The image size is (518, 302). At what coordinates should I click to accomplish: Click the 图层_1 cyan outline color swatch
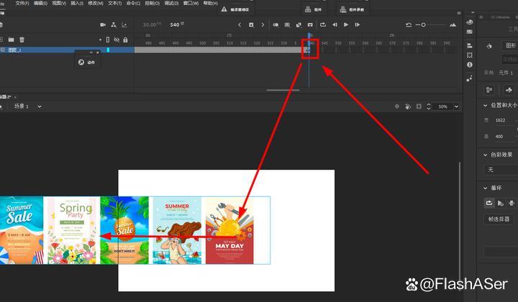[x=108, y=50]
